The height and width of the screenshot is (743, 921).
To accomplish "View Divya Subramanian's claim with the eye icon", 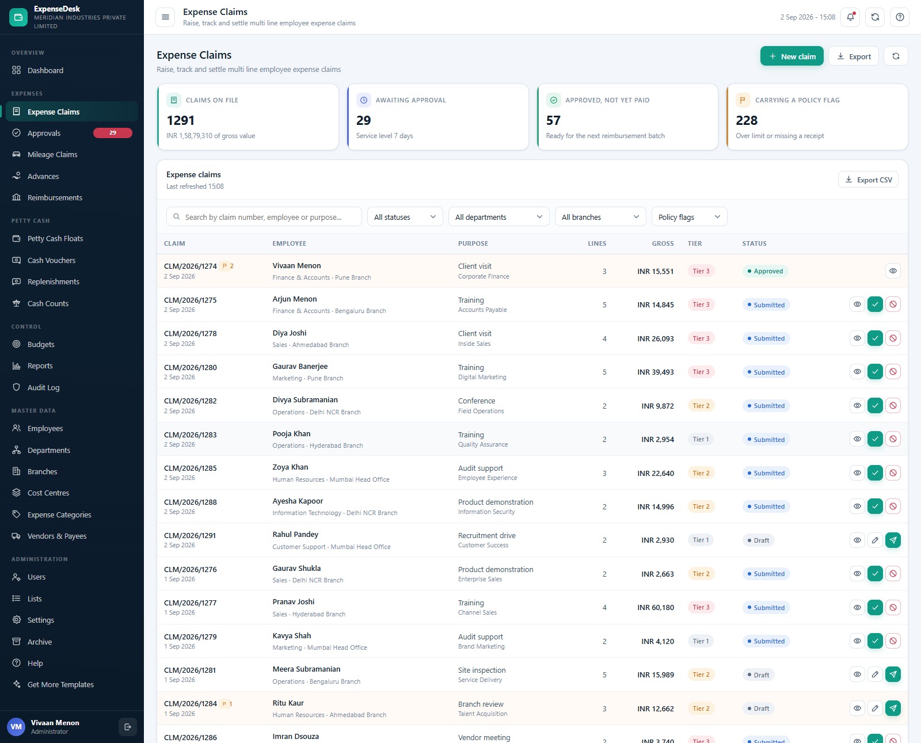I will (857, 406).
